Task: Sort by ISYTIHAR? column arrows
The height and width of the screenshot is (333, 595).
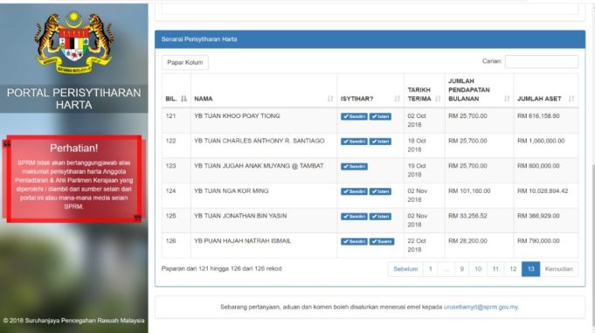Action: [397, 99]
